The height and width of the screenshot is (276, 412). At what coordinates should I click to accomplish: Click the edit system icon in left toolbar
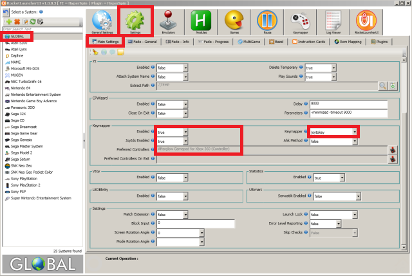pyautogui.click(x=25, y=22)
